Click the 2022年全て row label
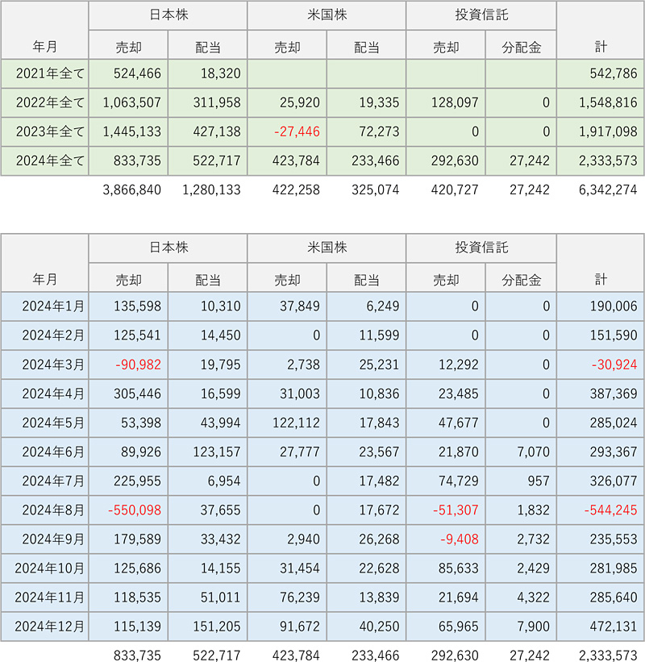The width and height of the screenshot is (645, 662). coord(50,102)
